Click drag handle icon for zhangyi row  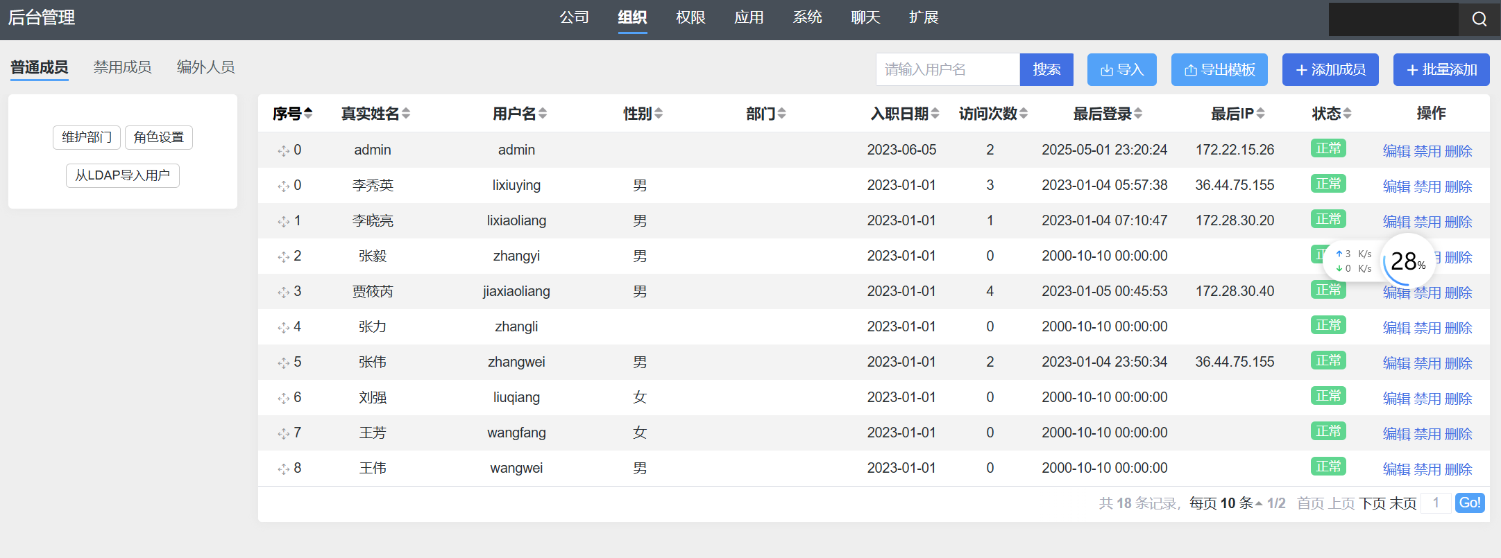click(x=283, y=256)
